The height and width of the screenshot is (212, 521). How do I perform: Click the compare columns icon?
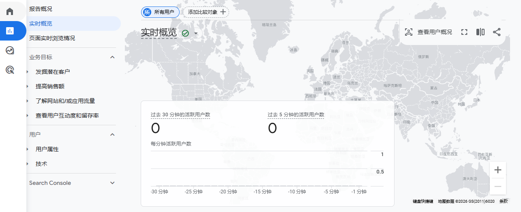click(x=480, y=32)
